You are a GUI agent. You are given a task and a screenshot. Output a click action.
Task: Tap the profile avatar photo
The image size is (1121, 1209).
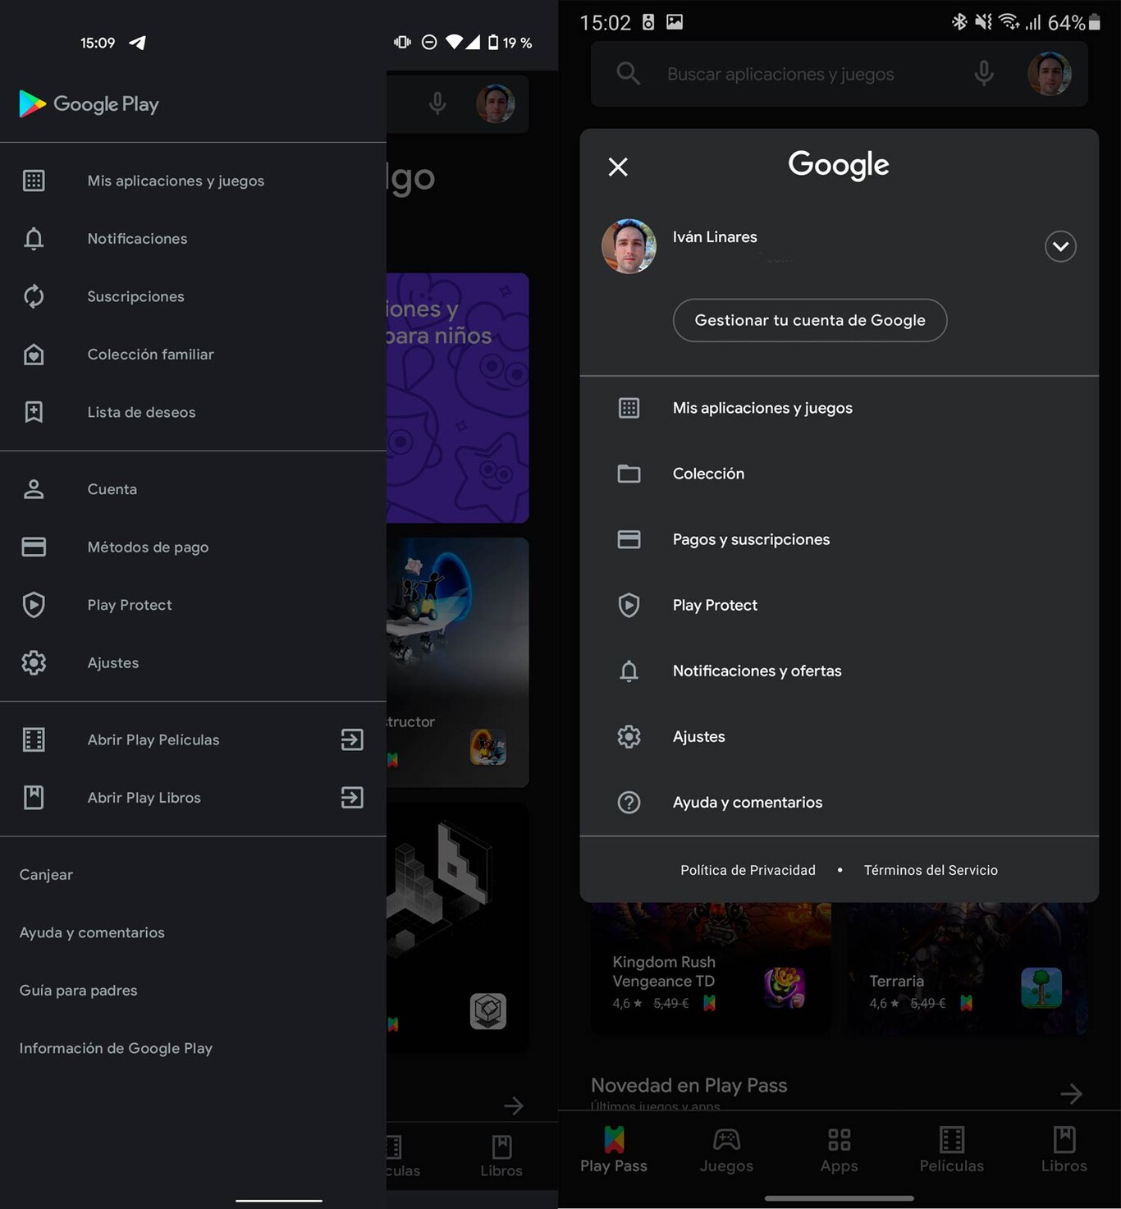tap(629, 246)
